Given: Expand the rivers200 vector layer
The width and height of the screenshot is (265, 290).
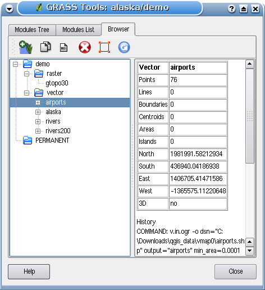Looking at the screenshot, I should [38, 131].
